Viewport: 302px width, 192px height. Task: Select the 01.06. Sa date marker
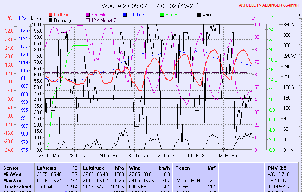[198, 155]
